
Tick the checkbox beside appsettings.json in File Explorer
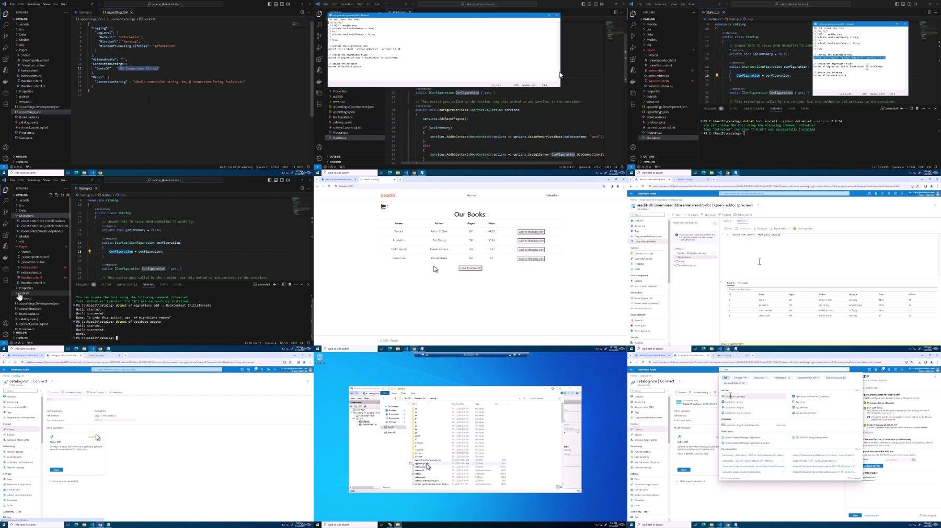(411, 464)
